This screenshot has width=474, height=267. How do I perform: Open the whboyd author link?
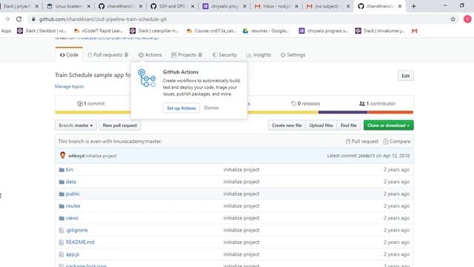pyautogui.click(x=76, y=156)
